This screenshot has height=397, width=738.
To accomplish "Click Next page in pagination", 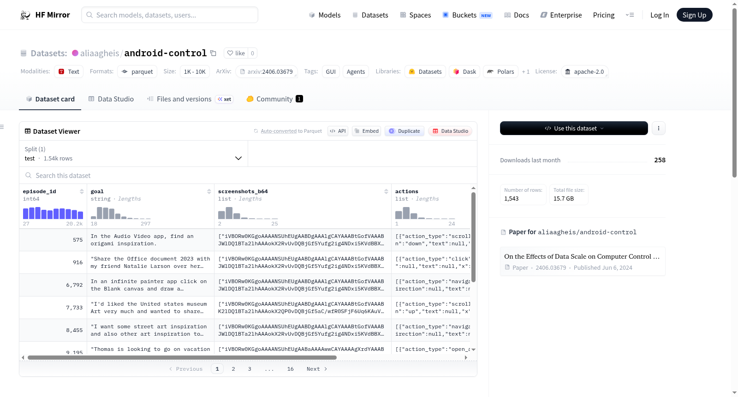I will (x=317, y=369).
